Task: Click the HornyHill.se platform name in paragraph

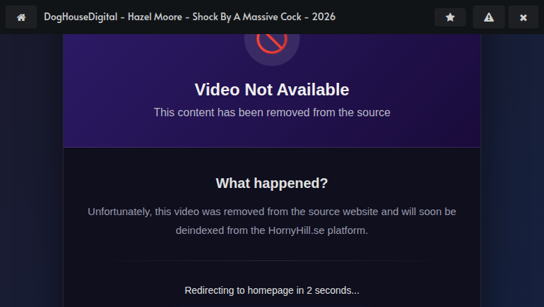Action: coord(296,230)
